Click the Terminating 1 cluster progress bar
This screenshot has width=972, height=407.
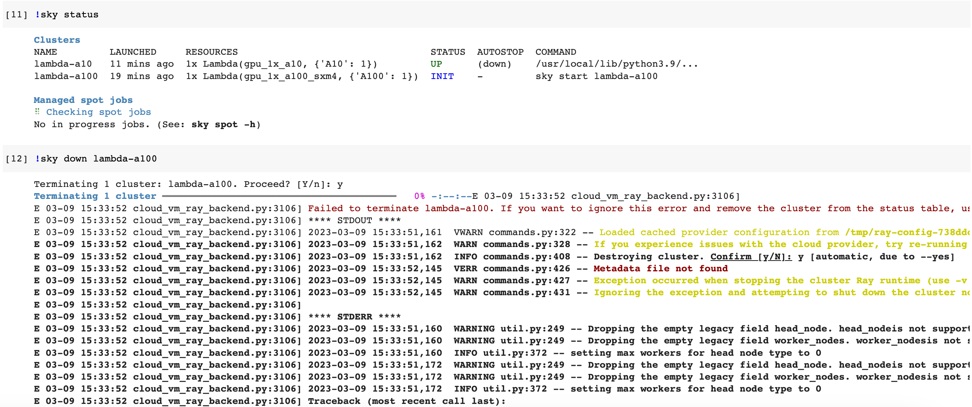(278, 196)
